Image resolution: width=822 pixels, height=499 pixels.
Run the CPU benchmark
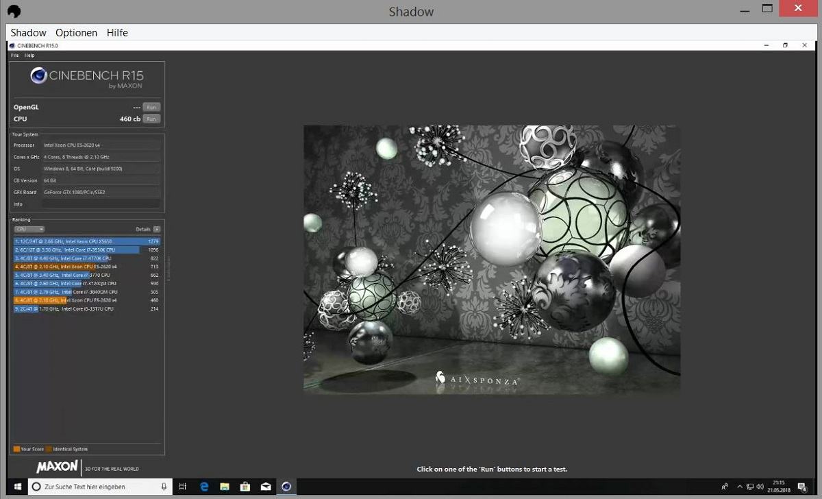tap(151, 119)
